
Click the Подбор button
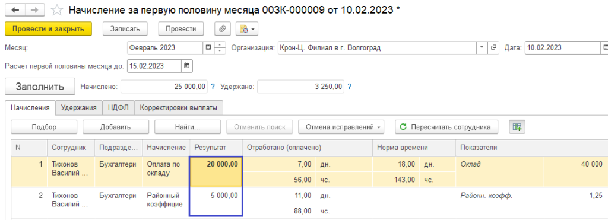[x=44, y=127]
